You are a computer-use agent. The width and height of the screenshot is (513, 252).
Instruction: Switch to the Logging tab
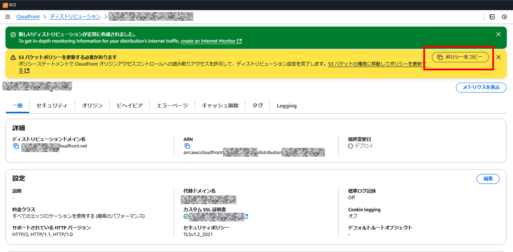click(287, 106)
